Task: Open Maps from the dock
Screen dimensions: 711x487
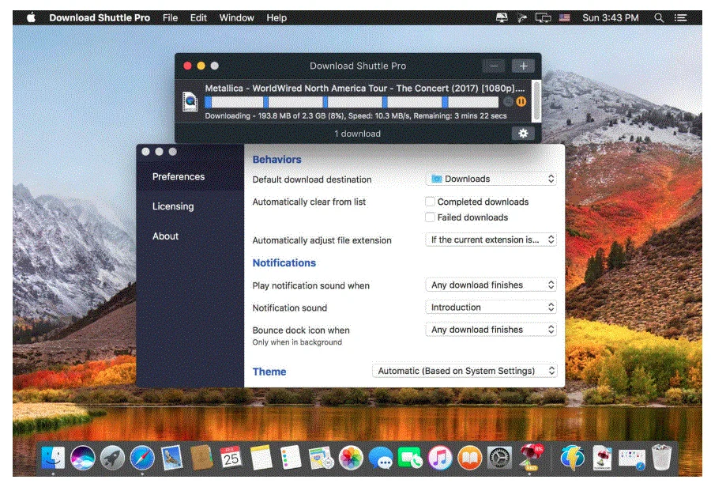Action: 321,457
